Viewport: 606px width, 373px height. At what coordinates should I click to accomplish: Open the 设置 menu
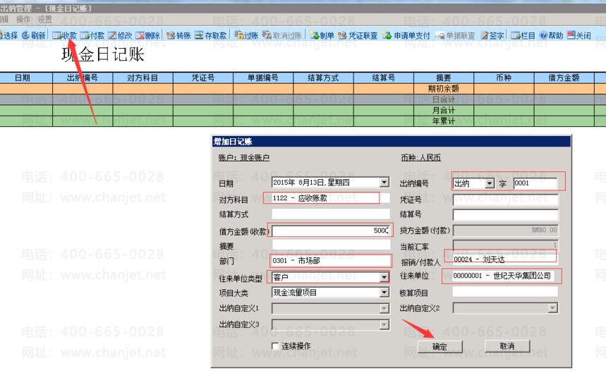[x=44, y=19]
